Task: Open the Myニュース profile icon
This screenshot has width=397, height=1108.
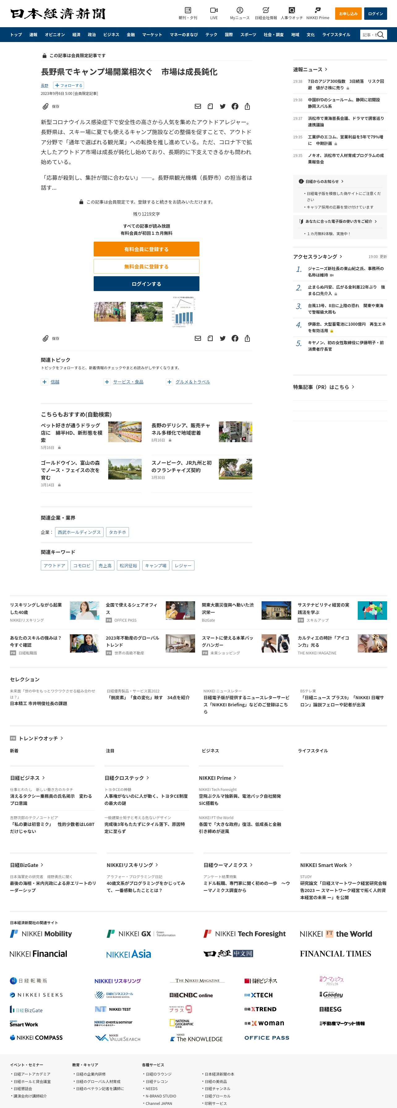Action: pyautogui.click(x=240, y=10)
